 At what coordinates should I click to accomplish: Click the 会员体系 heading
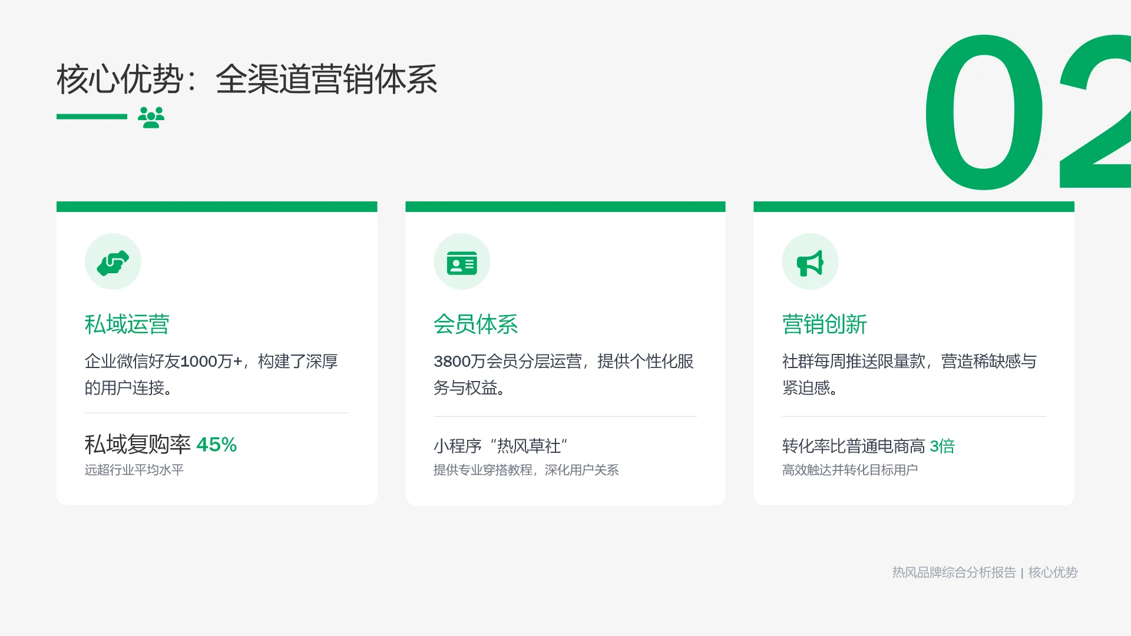tap(476, 324)
